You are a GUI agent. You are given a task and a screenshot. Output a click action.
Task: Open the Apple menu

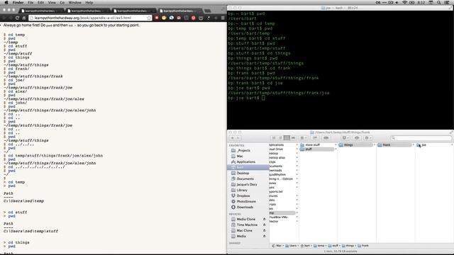click(6, 3)
